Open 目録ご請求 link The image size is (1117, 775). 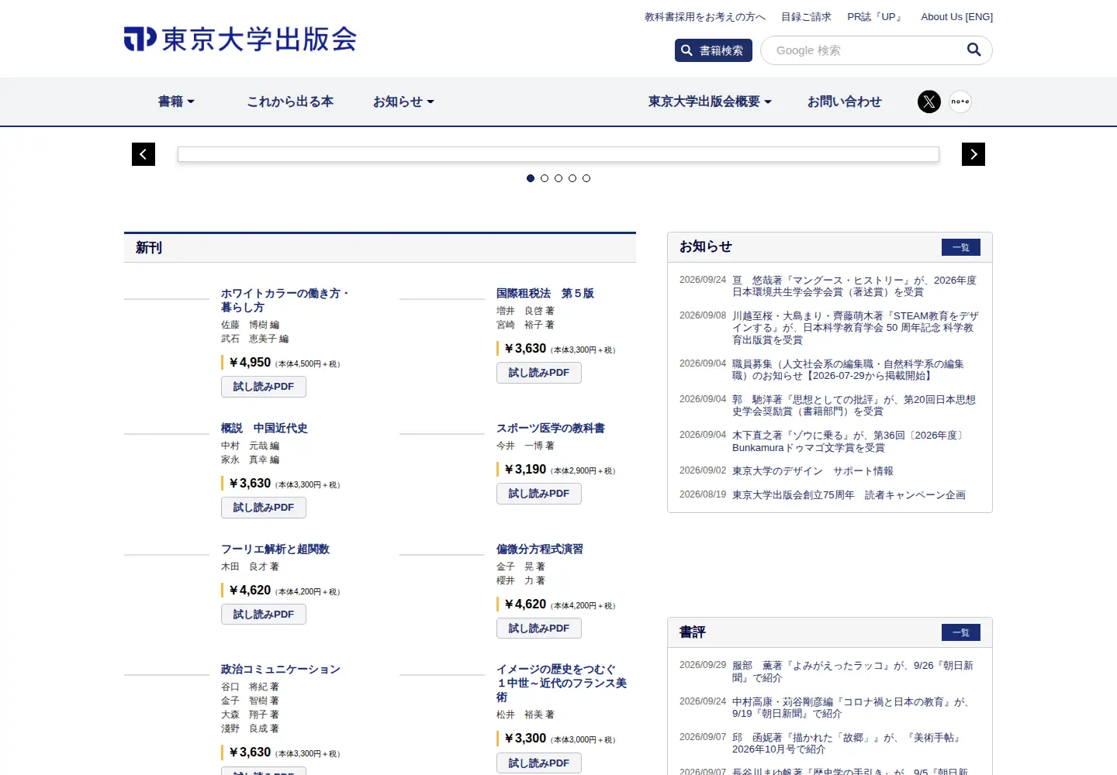tap(806, 17)
